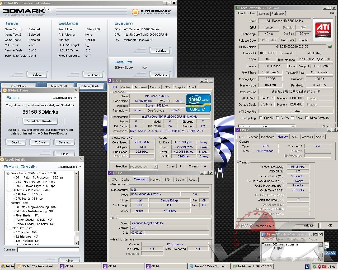Click the System Details button in 3DMark05
338x270 pixels.
coord(161,51)
